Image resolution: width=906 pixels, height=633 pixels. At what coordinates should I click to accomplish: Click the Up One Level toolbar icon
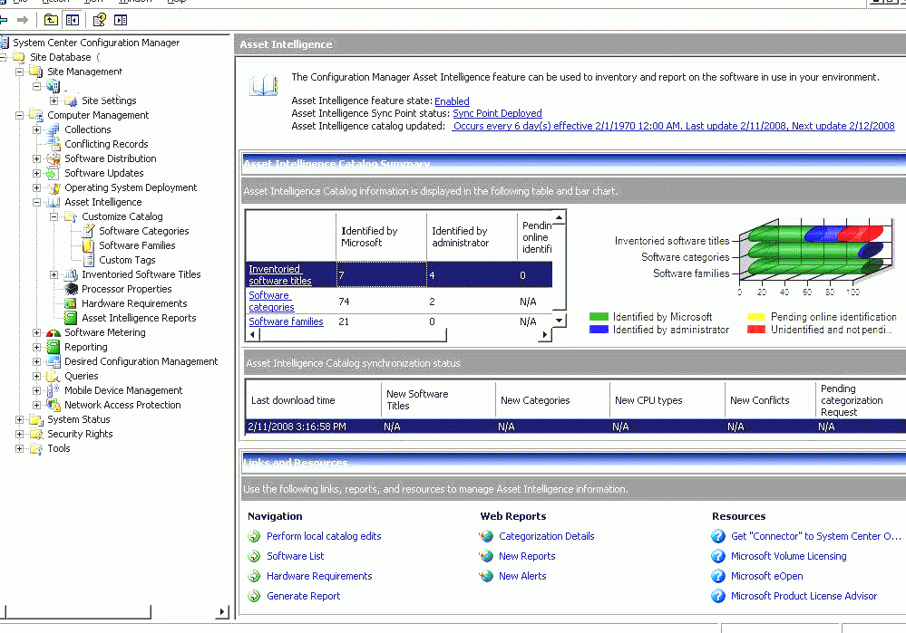(50, 19)
